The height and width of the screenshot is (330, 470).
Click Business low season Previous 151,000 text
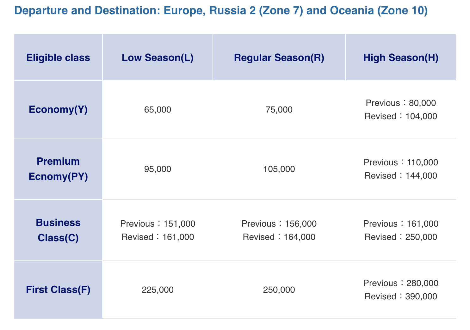pyautogui.click(x=158, y=224)
